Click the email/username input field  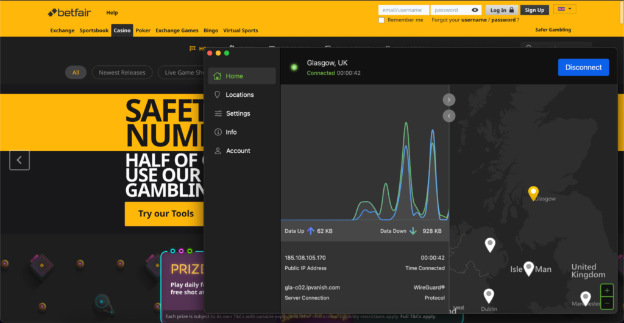403,10
